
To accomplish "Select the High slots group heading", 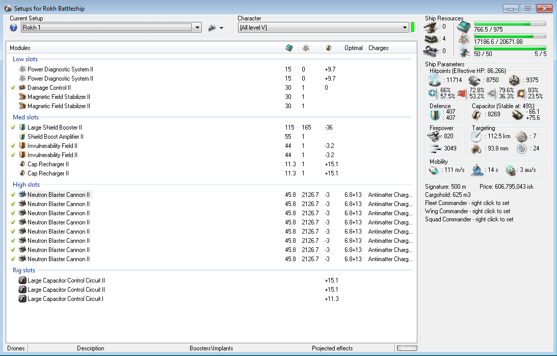I will (x=26, y=185).
